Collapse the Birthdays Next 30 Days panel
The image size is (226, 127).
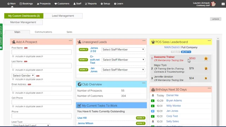(209, 88)
